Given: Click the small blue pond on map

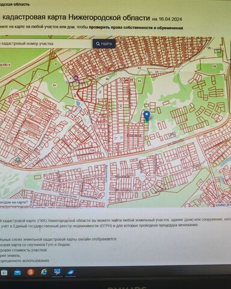Looking at the screenshot, I should 78,104.
